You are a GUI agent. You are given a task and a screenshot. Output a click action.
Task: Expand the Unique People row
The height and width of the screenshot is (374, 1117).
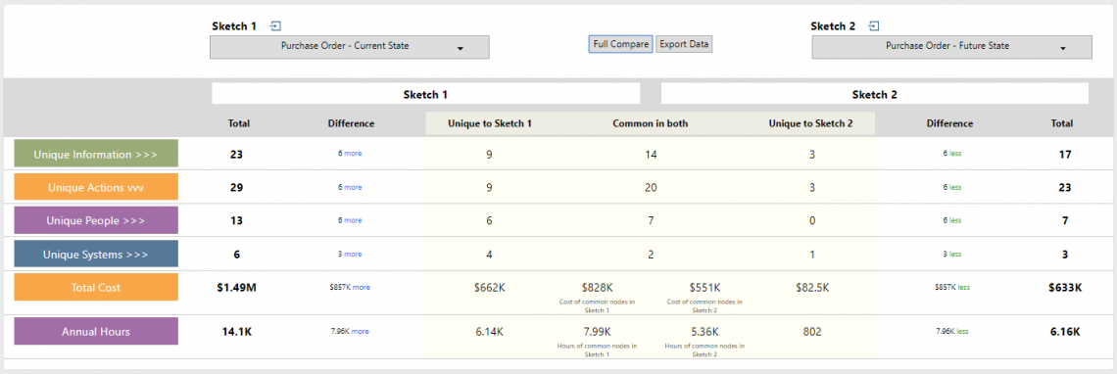pos(96,221)
